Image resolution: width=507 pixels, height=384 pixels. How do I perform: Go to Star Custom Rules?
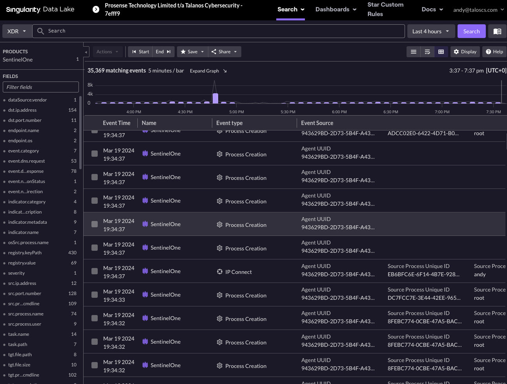point(385,9)
